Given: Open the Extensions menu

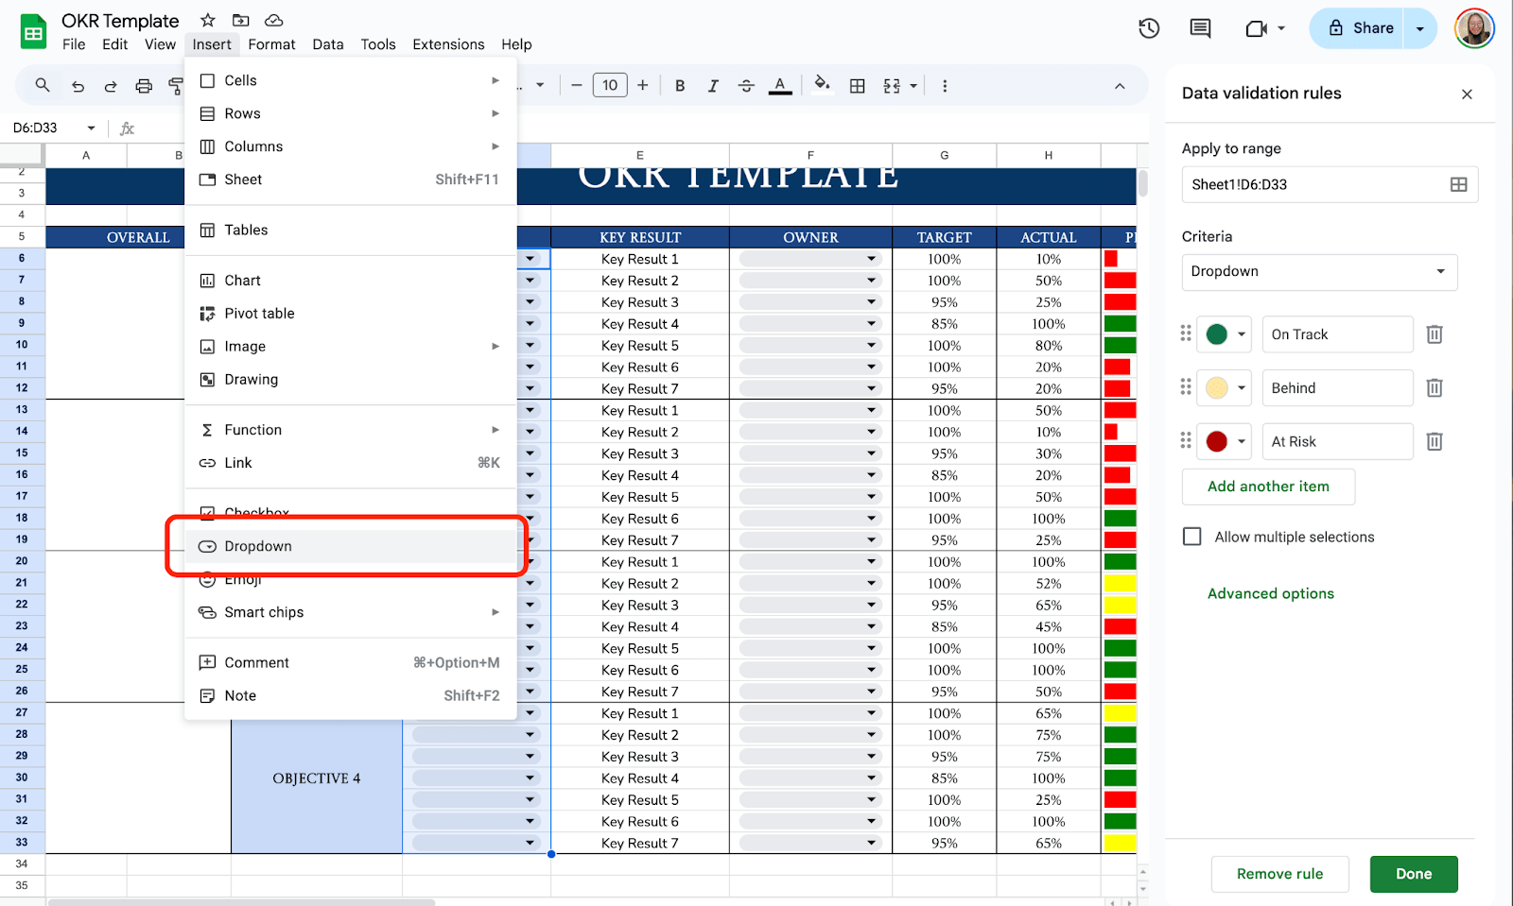Looking at the screenshot, I should [x=448, y=44].
